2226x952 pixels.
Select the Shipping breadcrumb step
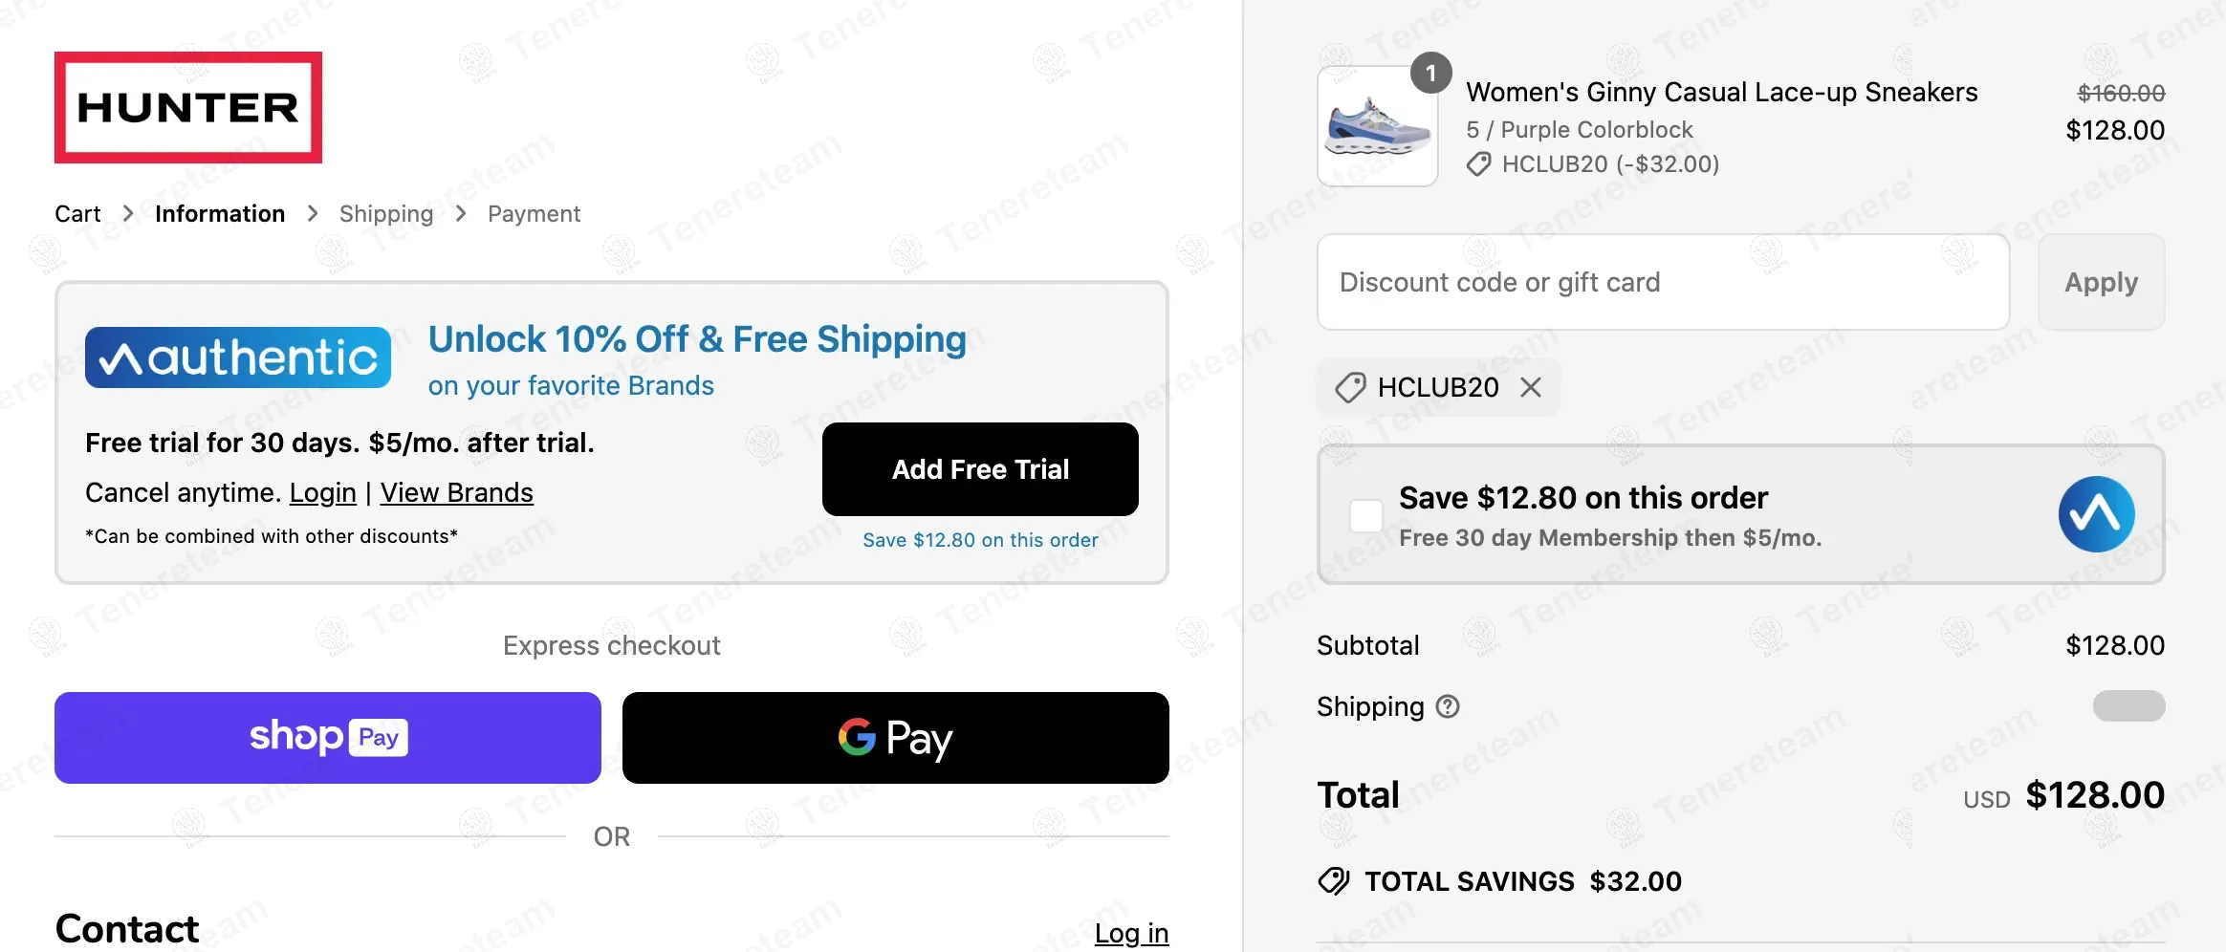click(x=386, y=214)
